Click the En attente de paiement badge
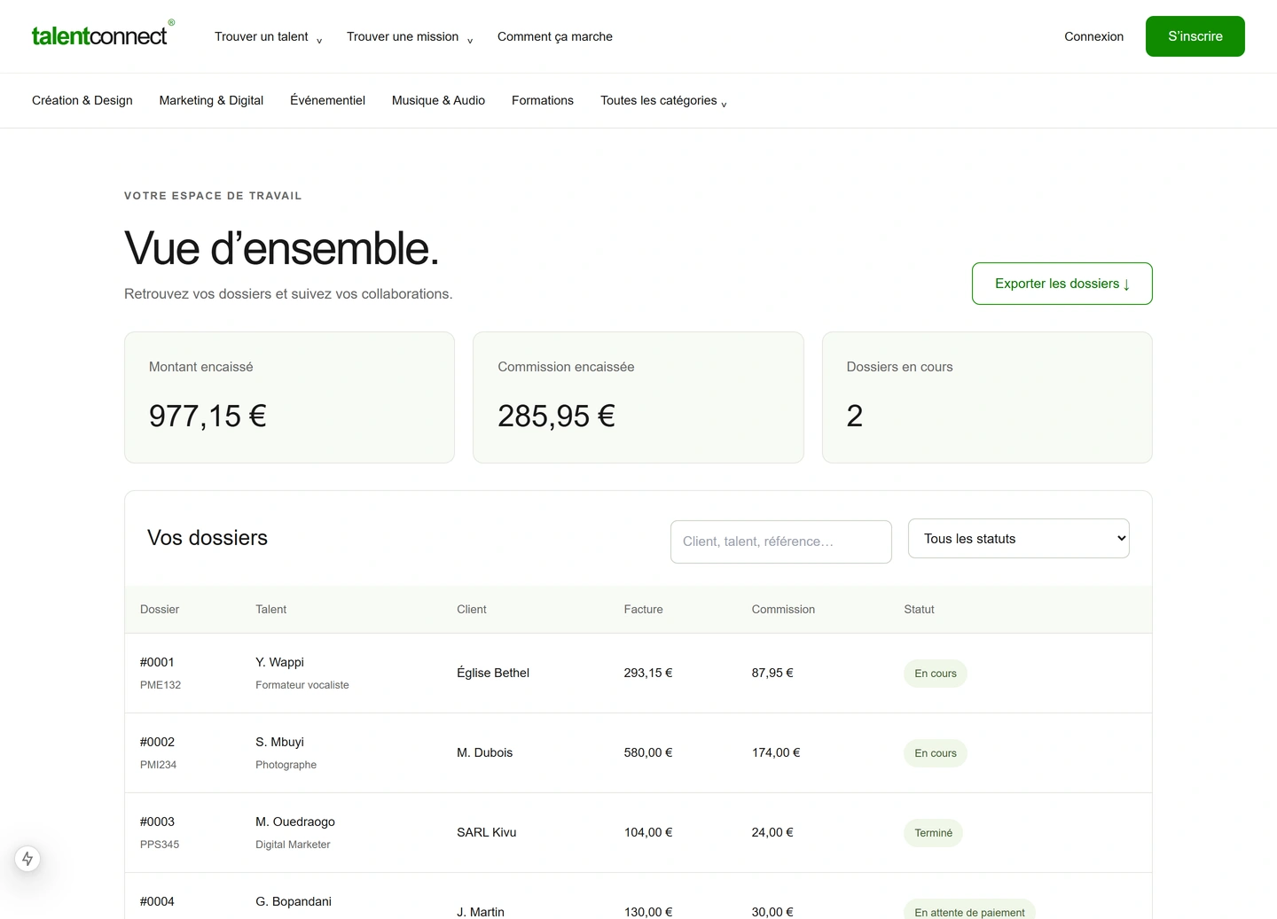 [969, 911]
